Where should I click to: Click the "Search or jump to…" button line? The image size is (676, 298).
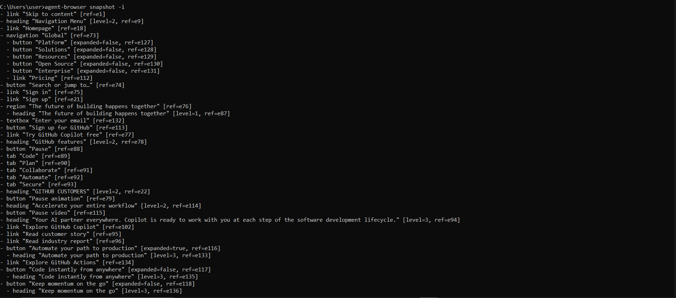click(62, 85)
